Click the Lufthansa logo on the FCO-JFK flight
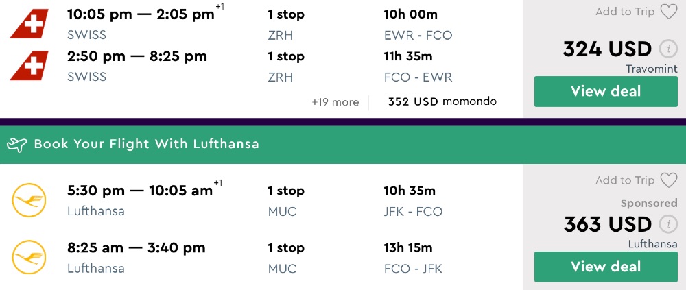This screenshot has height=290, width=686. [x=29, y=257]
